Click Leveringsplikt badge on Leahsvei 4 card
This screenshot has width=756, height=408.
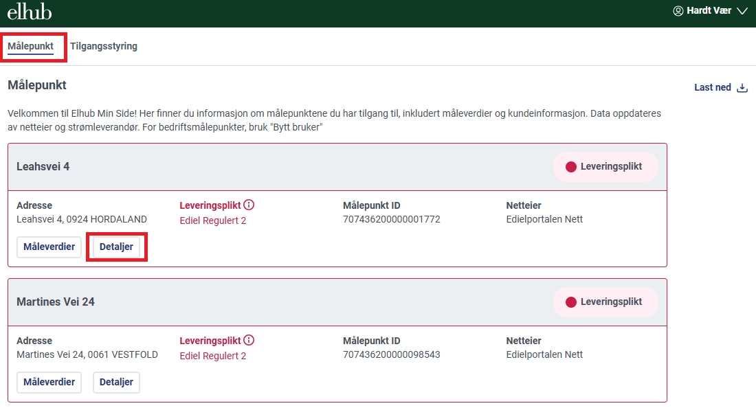click(x=605, y=167)
